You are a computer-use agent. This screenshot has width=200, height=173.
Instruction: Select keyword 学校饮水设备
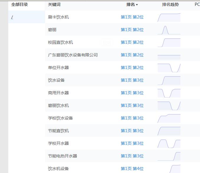tap(60, 118)
